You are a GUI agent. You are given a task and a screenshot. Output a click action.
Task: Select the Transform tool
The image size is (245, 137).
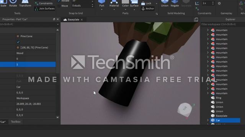[25, 3]
